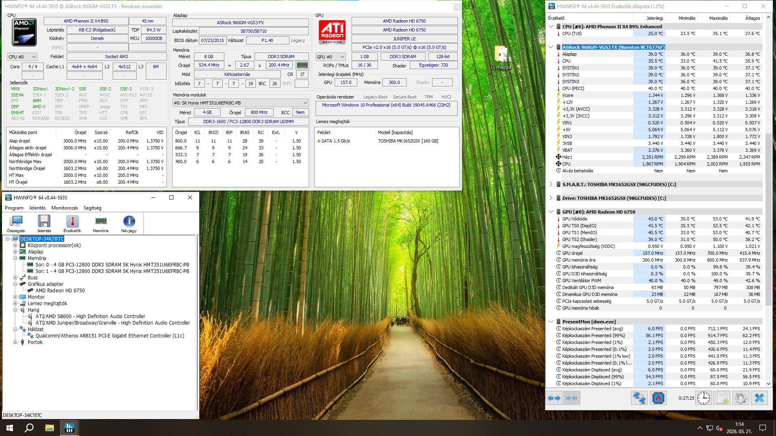The height and width of the screenshot is (436, 776).
Task: Reset sensor timer with the clock icon
Action: pyautogui.click(x=703, y=398)
